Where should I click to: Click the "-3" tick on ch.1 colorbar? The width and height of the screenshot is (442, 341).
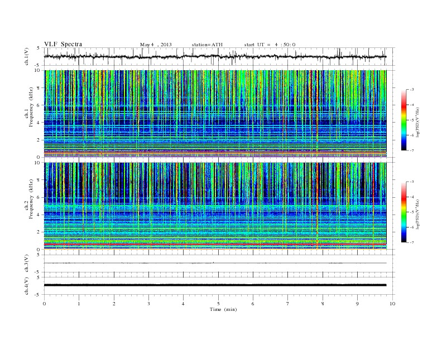412,90
